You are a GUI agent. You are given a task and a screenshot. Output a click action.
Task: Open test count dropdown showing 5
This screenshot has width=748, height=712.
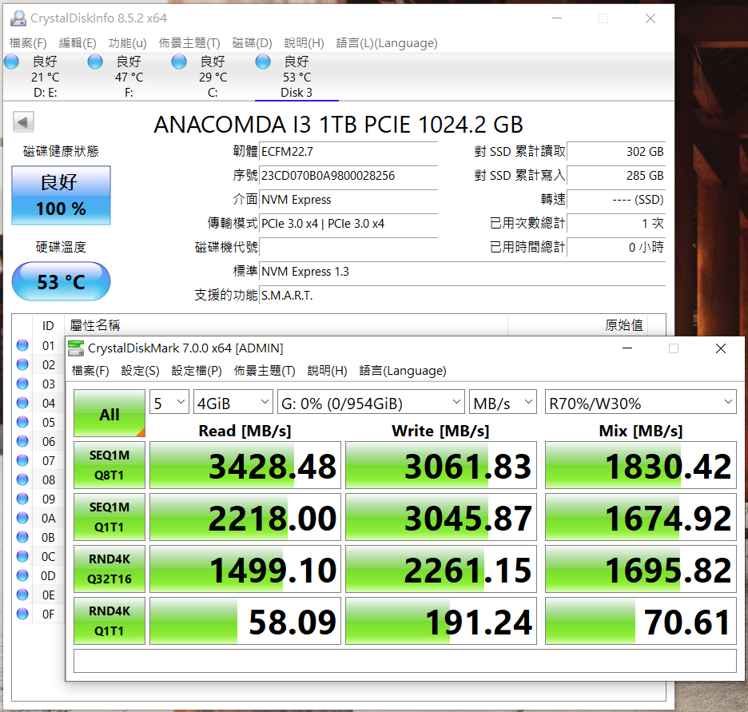point(169,402)
